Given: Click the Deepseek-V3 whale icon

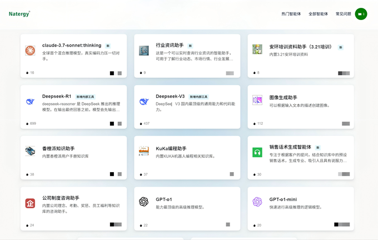Looking at the screenshot, I should click(144, 101).
